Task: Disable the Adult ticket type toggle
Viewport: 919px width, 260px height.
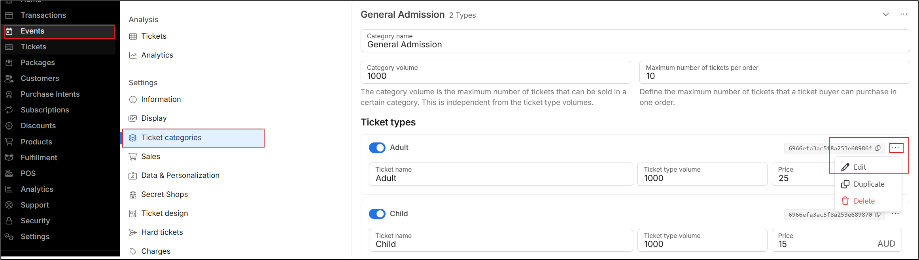Action: click(x=377, y=148)
